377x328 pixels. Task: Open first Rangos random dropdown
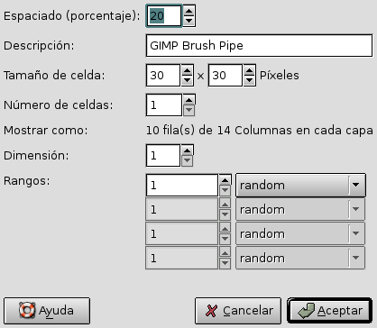point(300,186)
